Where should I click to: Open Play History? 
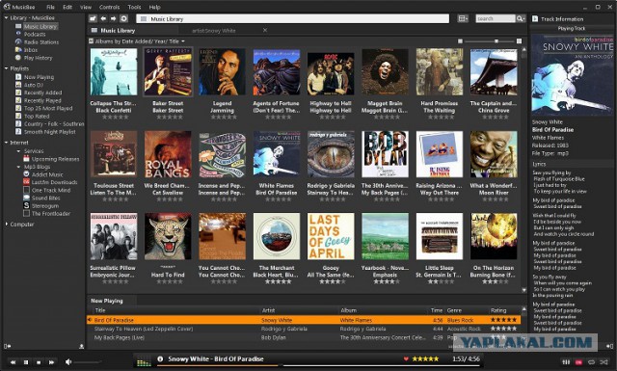(x=38, y=58)
